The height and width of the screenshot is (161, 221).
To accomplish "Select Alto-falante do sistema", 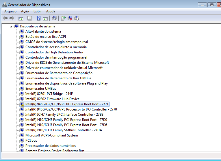I will point(43,31).
